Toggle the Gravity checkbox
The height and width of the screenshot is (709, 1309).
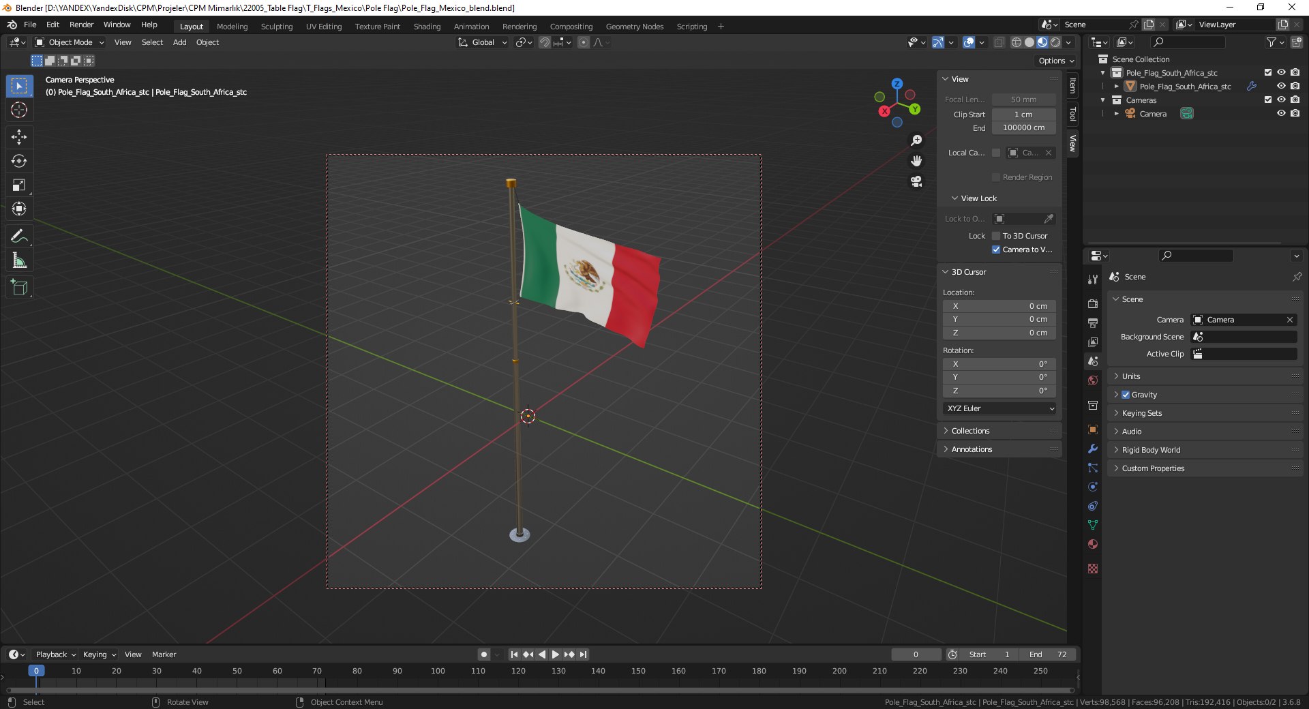[x=1126, y=395]
